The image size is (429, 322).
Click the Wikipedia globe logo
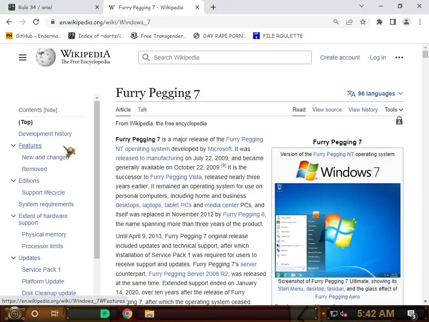coord(46,57)
